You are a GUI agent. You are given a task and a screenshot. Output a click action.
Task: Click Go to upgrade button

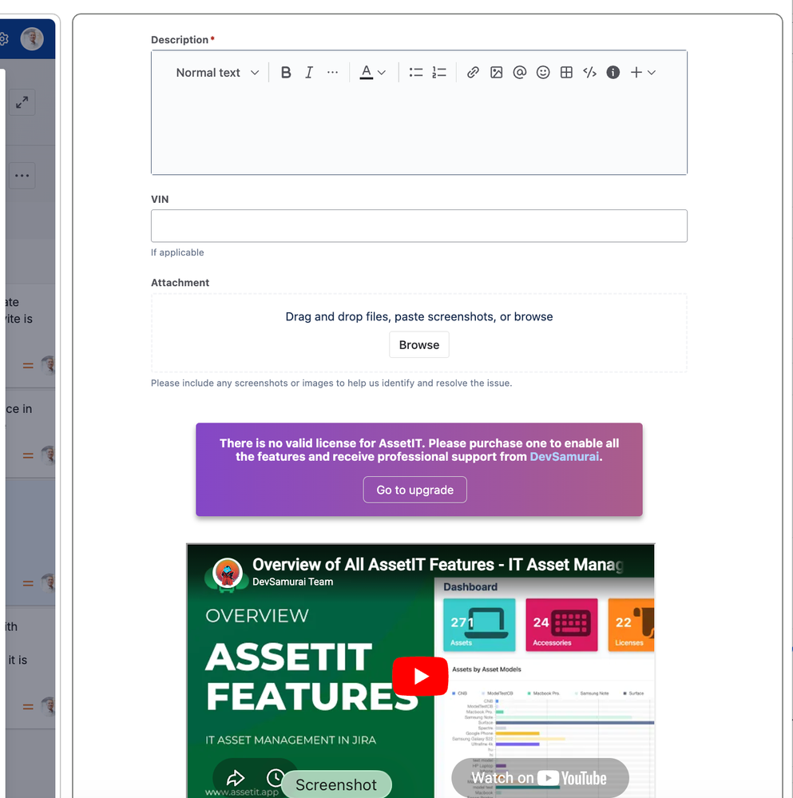[x=414, y=490]
